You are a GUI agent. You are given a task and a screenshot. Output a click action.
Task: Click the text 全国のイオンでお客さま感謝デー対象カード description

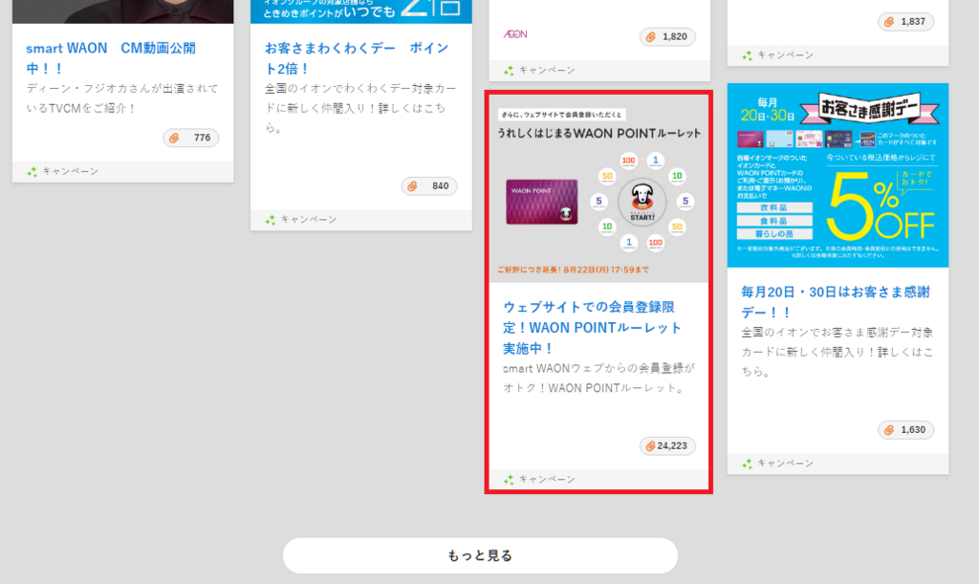838,352
